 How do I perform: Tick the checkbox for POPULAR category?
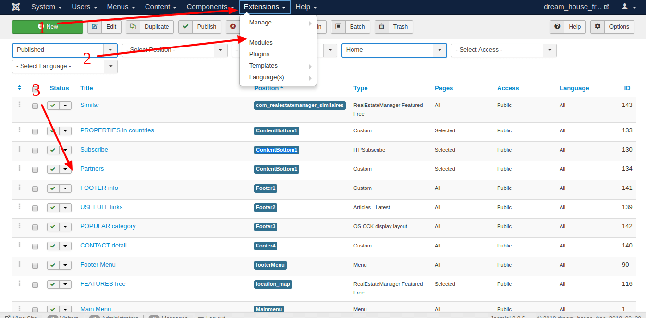pos(35,227)
